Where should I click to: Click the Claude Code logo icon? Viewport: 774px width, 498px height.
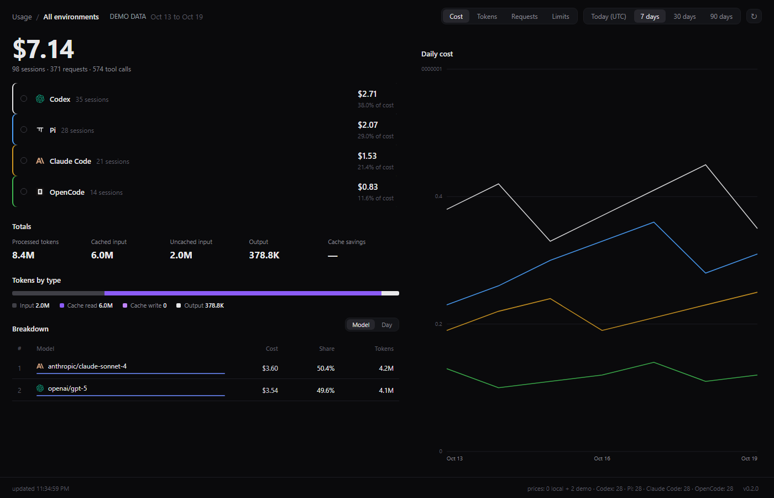(40, 161)
